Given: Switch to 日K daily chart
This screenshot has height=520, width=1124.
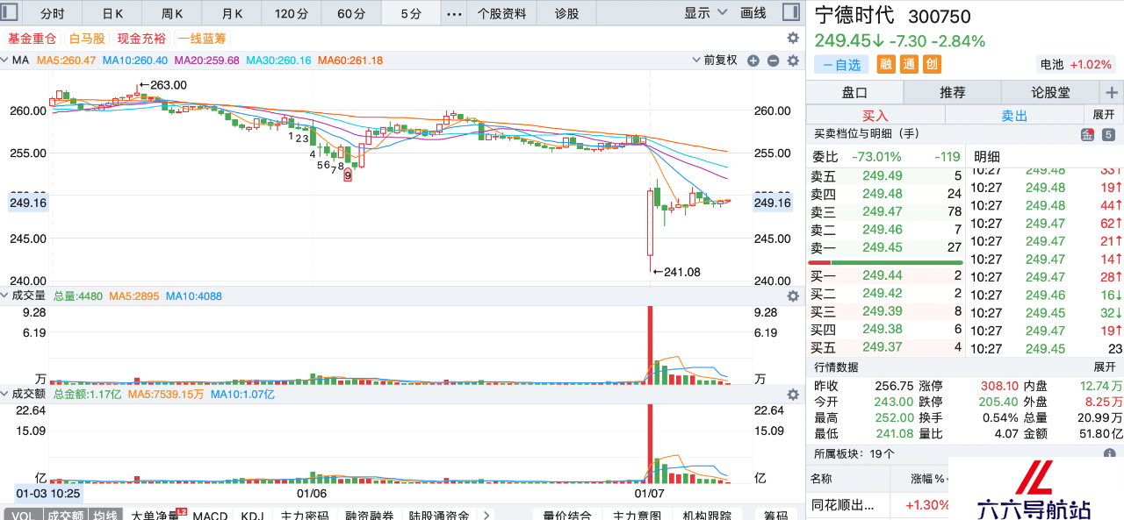Looking at the screenshot, I should pos(112,13).
